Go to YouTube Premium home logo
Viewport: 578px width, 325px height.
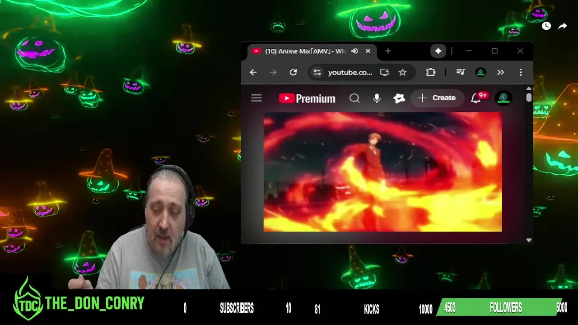click(307, 98)
